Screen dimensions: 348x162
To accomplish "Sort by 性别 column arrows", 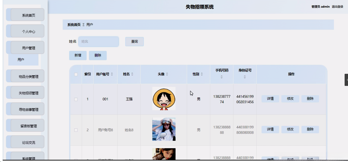I will coord(202,74).
